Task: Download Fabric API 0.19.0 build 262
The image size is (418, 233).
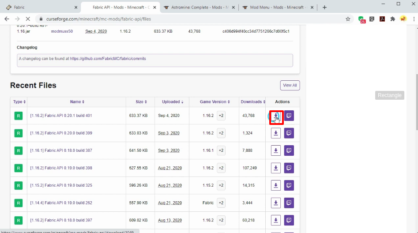Action: [x=275, y=203]
